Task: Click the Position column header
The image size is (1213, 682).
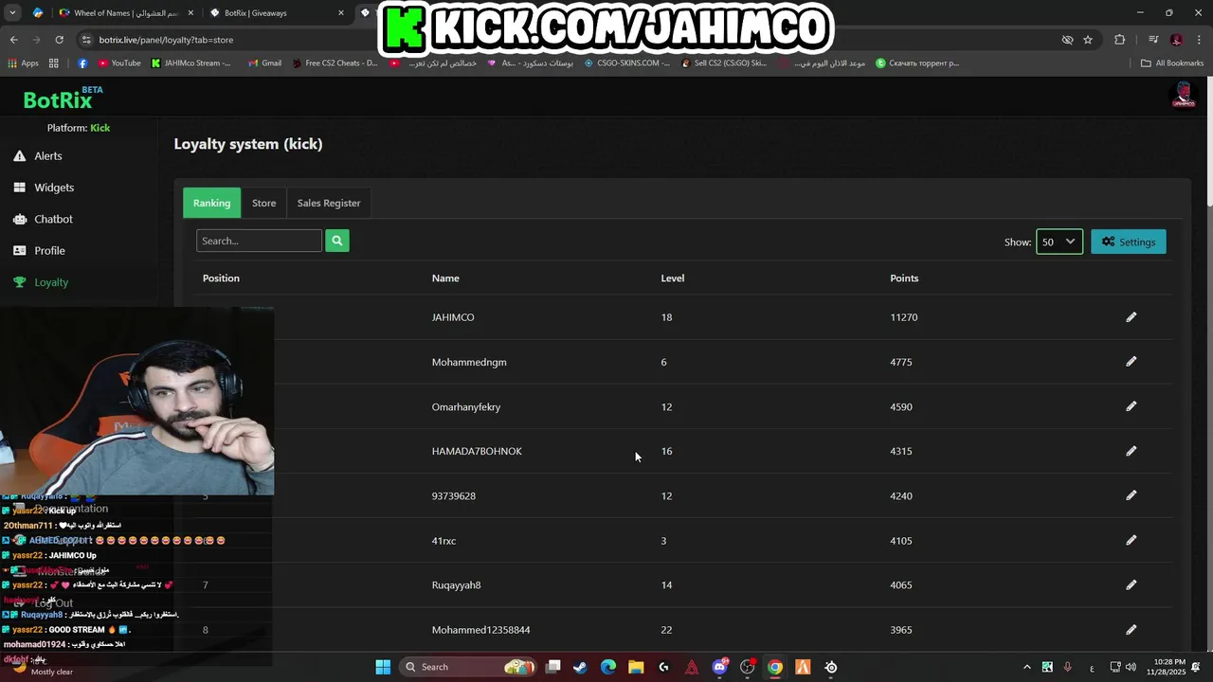Action: 221,278
